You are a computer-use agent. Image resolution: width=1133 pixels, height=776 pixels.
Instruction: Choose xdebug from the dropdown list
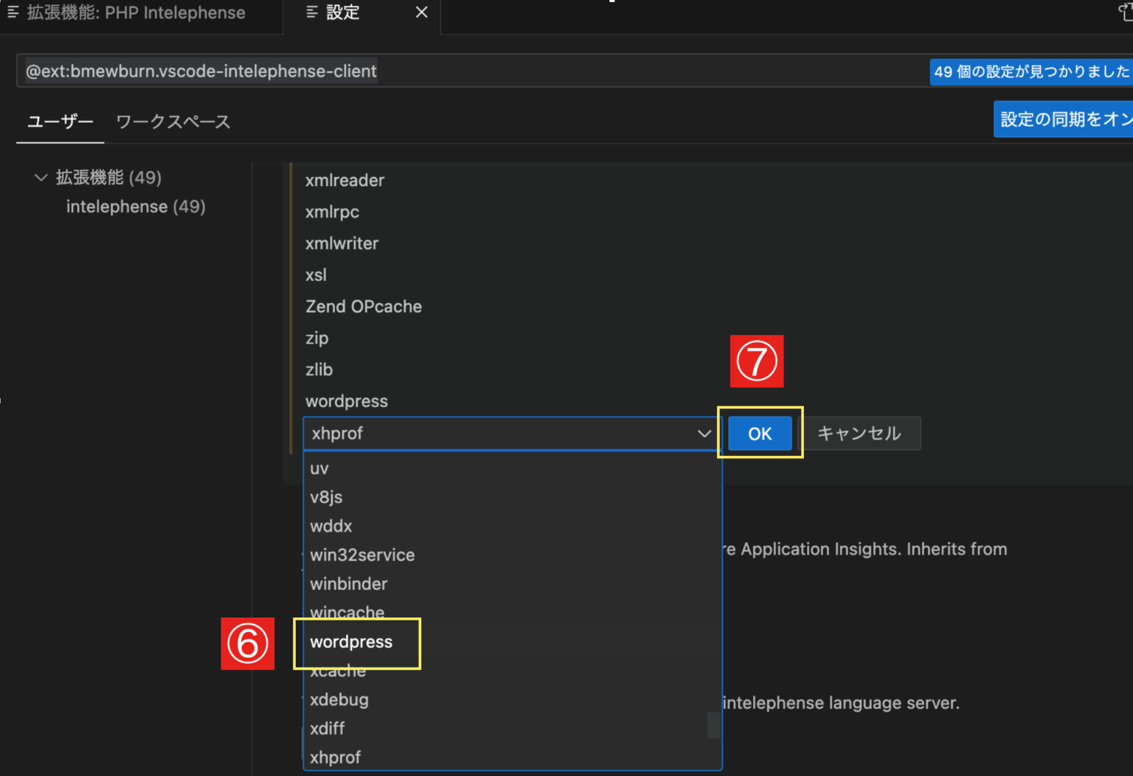coord(339,699)
